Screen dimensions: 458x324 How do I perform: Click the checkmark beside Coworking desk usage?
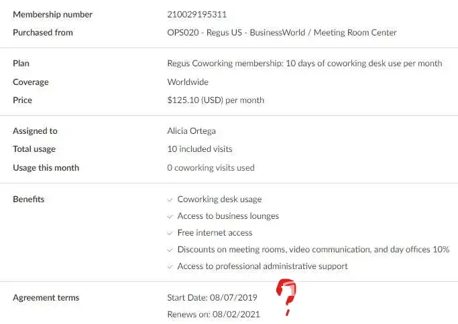(170, 199)
